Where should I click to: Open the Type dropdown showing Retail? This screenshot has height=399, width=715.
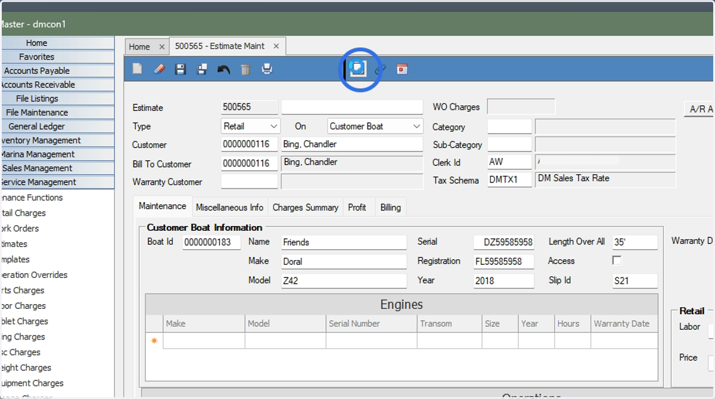coord(250,126)
